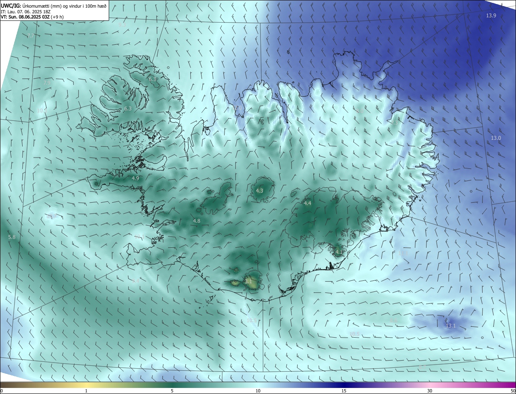The height and width of the screenshot is (394, 516).
Task: Click the colorbar tick label '1'
Action: tap(87, 391)
